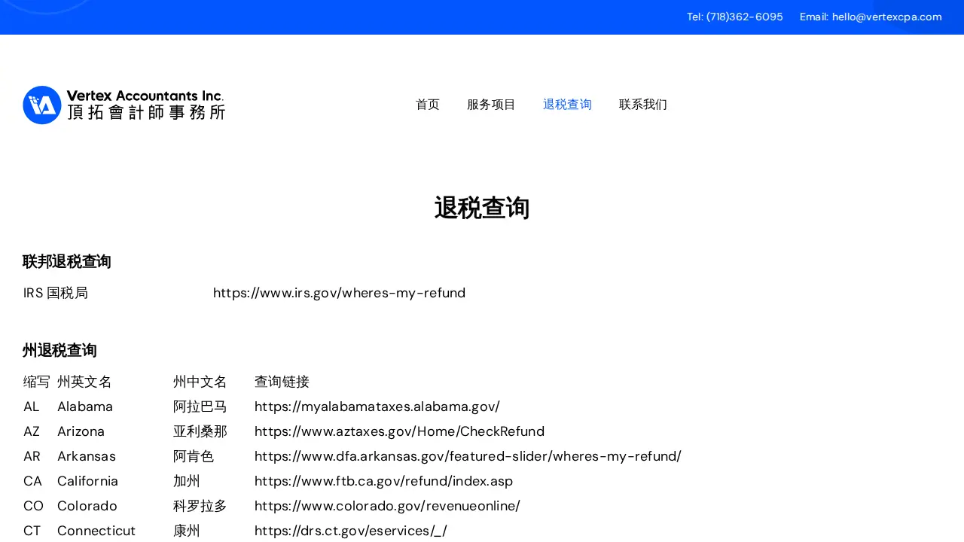Select the Alabama state name
Screen dimensions: 964x542
pos(85,406)
